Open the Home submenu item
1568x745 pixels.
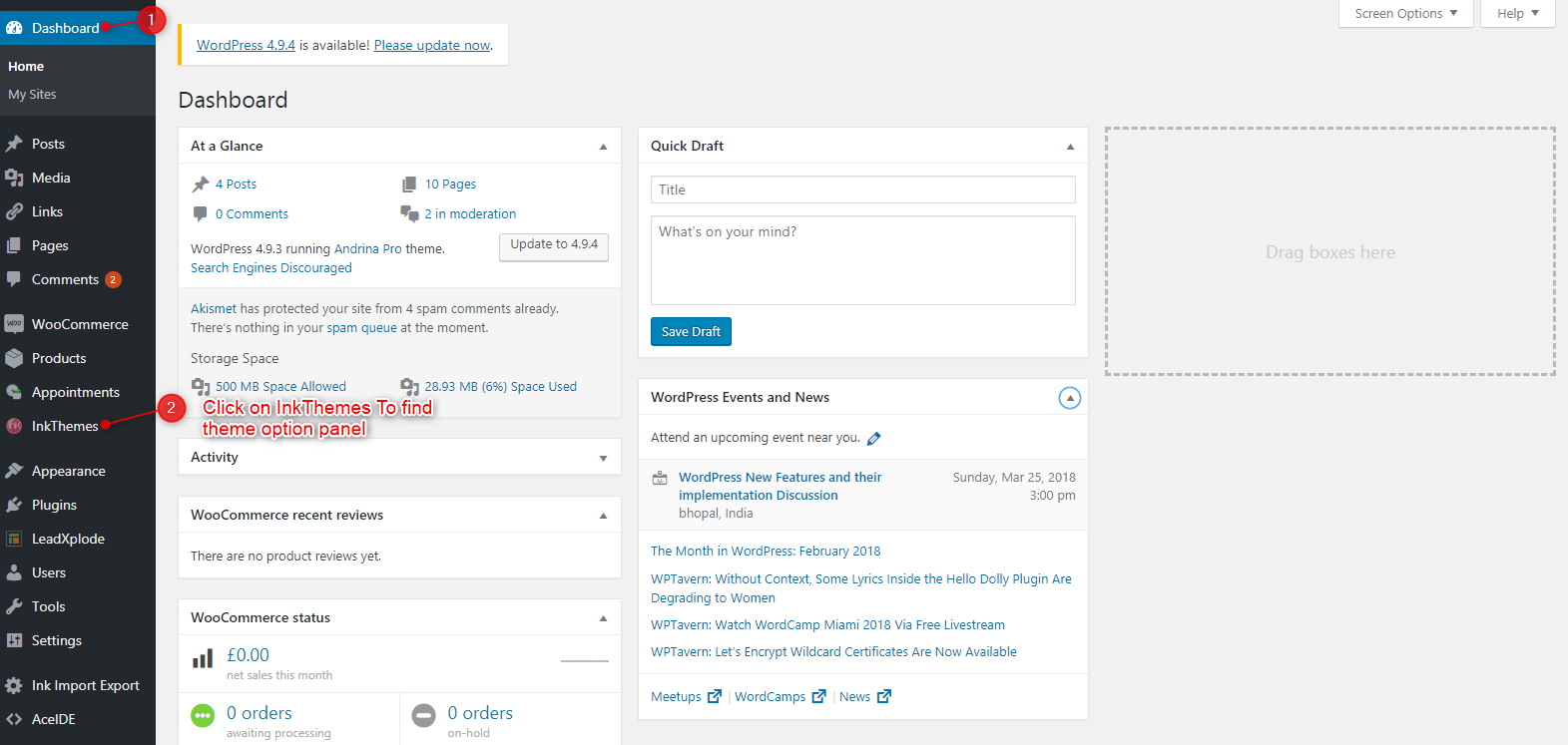coord(26,66)
